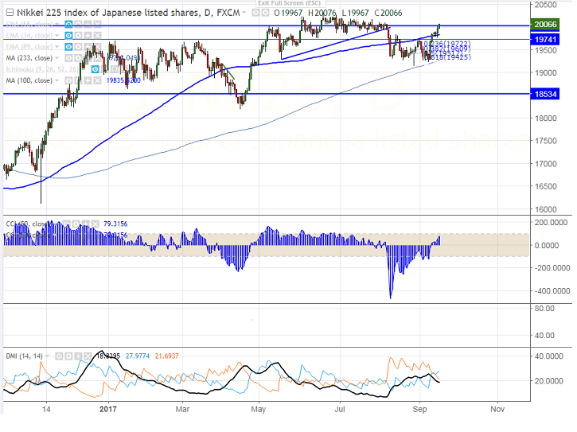Viewport: 577px width, 432px height.
Task: Click the plus icon on CCI (50, close)
Action: [85, 224]
